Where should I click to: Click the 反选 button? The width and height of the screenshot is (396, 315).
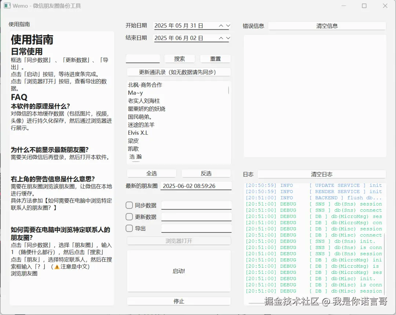click(206, 173)
